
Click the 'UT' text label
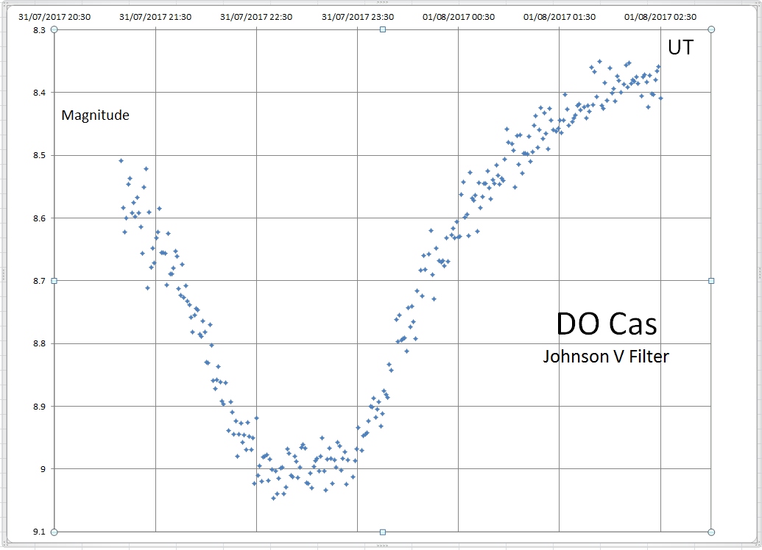[x=680, y=47]
